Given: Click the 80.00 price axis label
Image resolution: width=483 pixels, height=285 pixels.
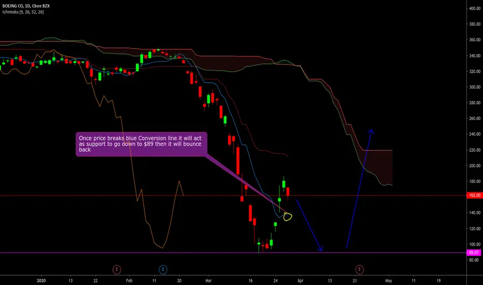Looking at the screenshot, I should click(474, 260).
